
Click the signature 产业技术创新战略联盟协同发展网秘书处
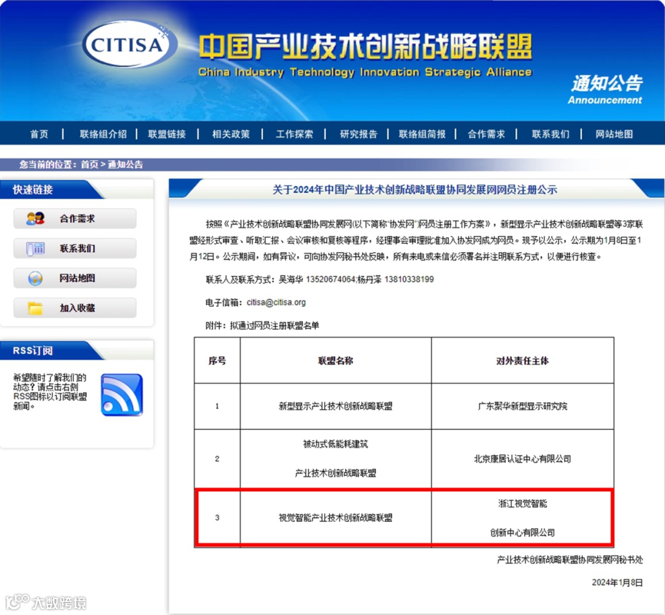pyautogui.click(x=570, y=560)
